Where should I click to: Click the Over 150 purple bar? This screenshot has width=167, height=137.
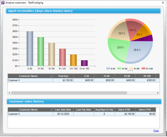coord(84,63)
